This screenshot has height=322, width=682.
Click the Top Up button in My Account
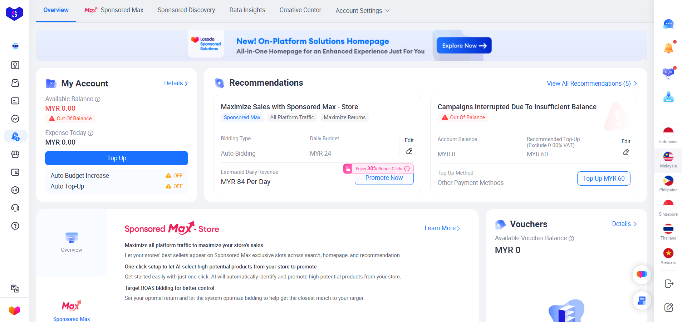[116, 158]
